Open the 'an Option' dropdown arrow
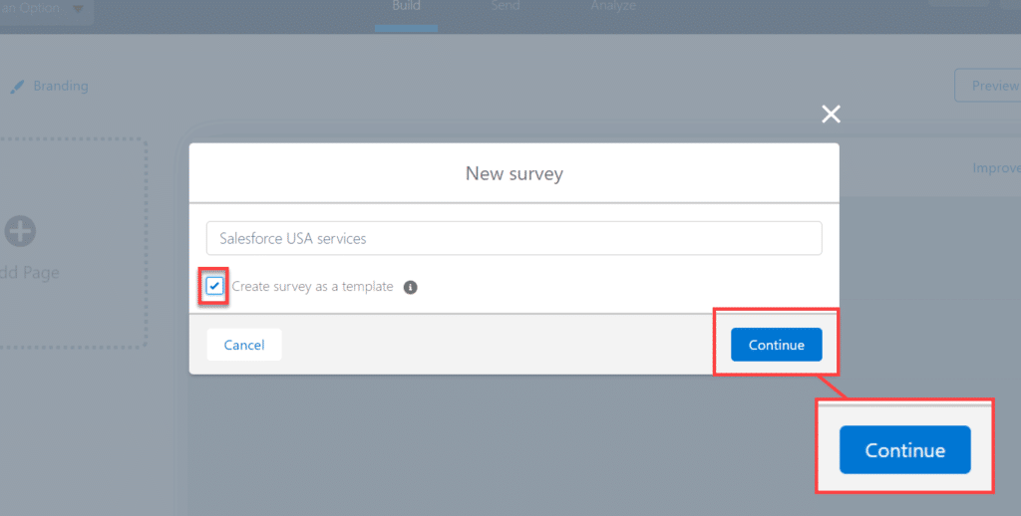1021x516 pixels. (78, 8)
